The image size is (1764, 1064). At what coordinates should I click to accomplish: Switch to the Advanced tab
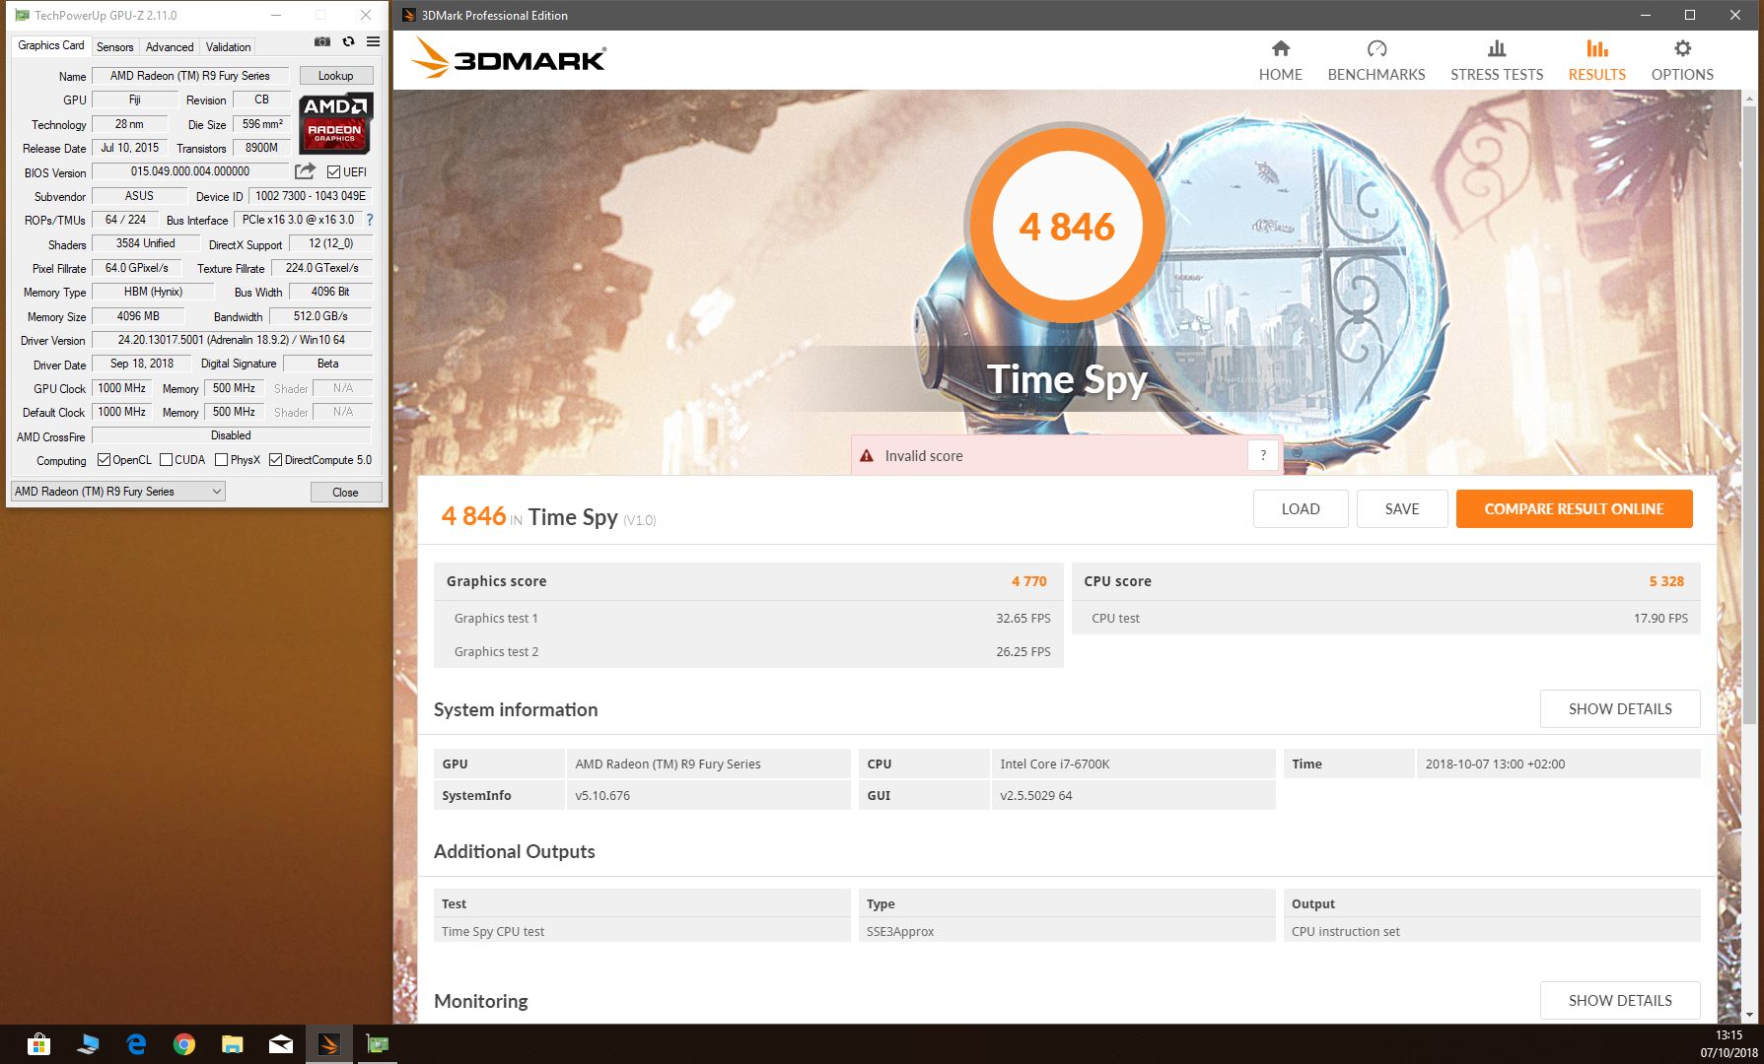pos(170,46)
